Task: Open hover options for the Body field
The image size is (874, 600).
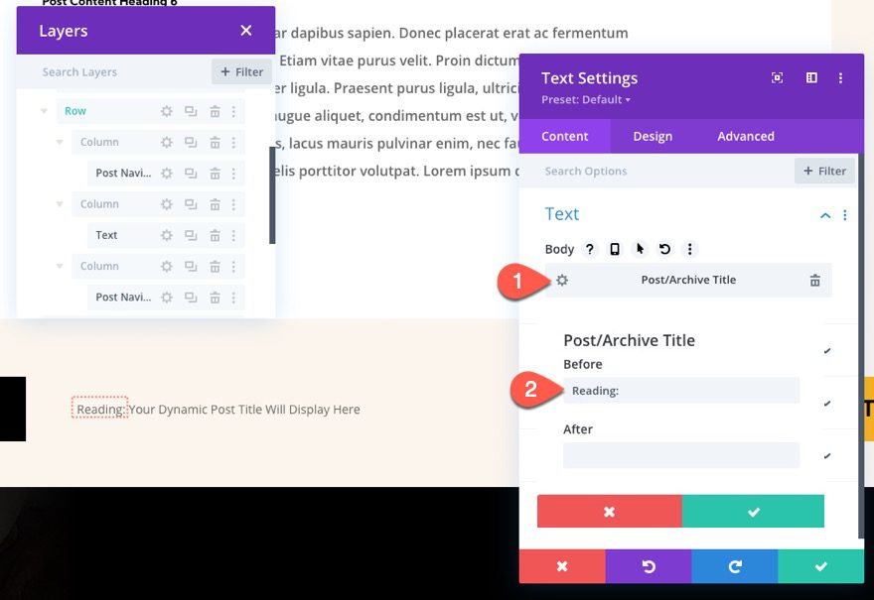Action: (x=641, y=249)
